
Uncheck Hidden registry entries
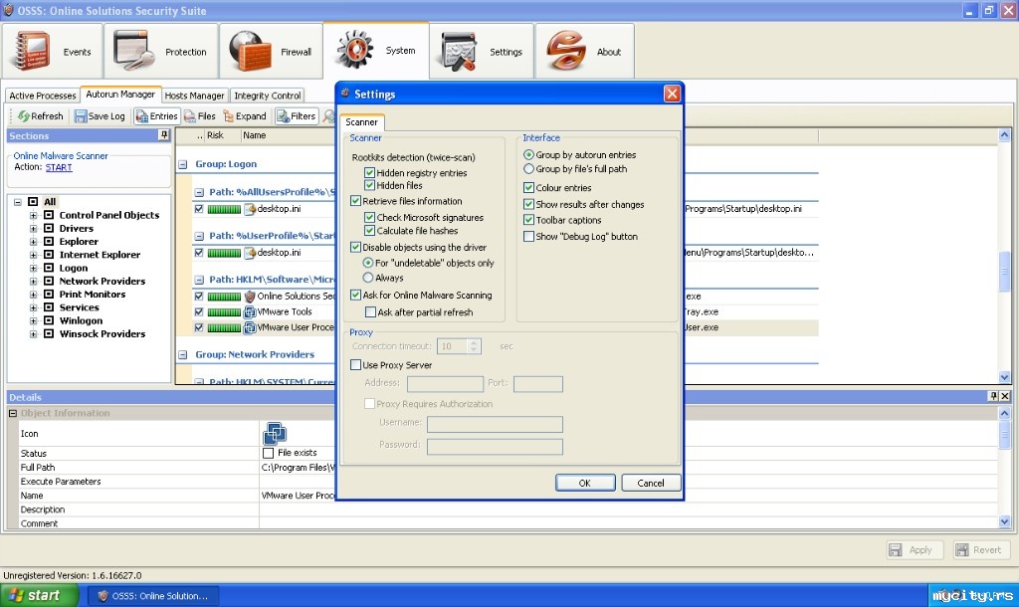coord(370,173)
